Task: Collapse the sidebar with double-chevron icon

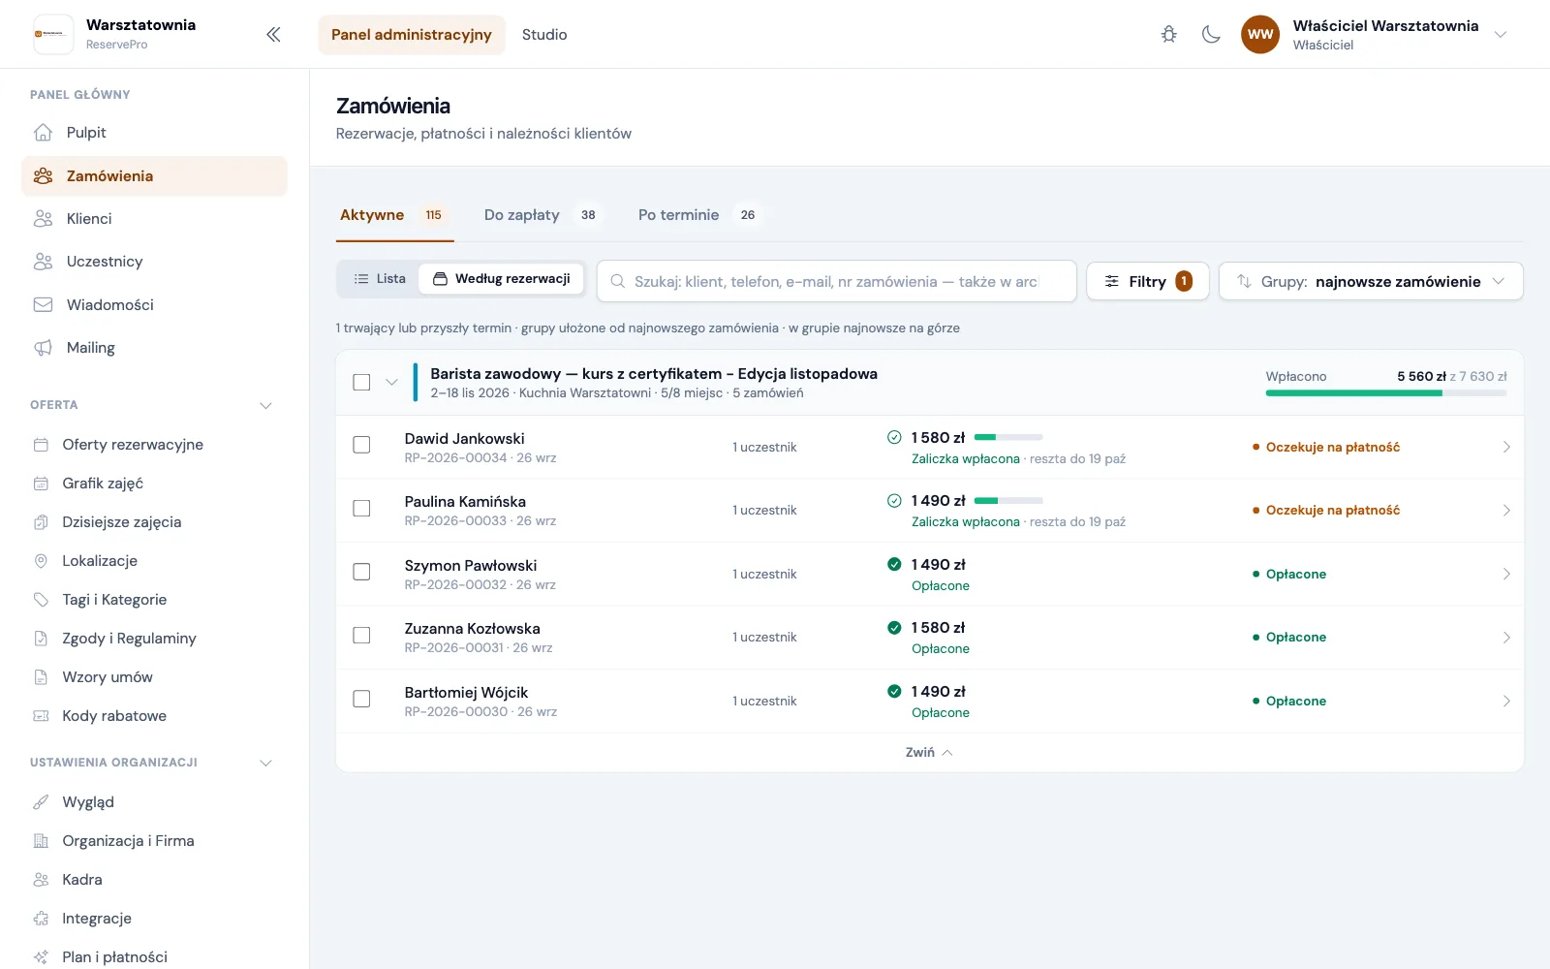Action: click(273, 35)
